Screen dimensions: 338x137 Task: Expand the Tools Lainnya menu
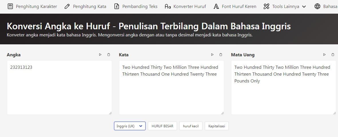[x=285, y=6]
